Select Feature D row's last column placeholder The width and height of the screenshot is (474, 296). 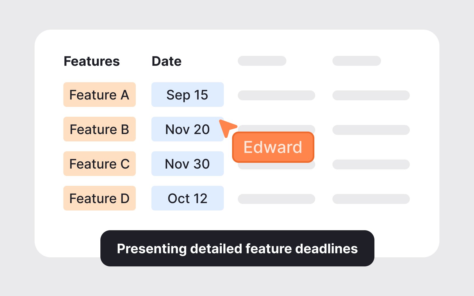tap(371, 199)
